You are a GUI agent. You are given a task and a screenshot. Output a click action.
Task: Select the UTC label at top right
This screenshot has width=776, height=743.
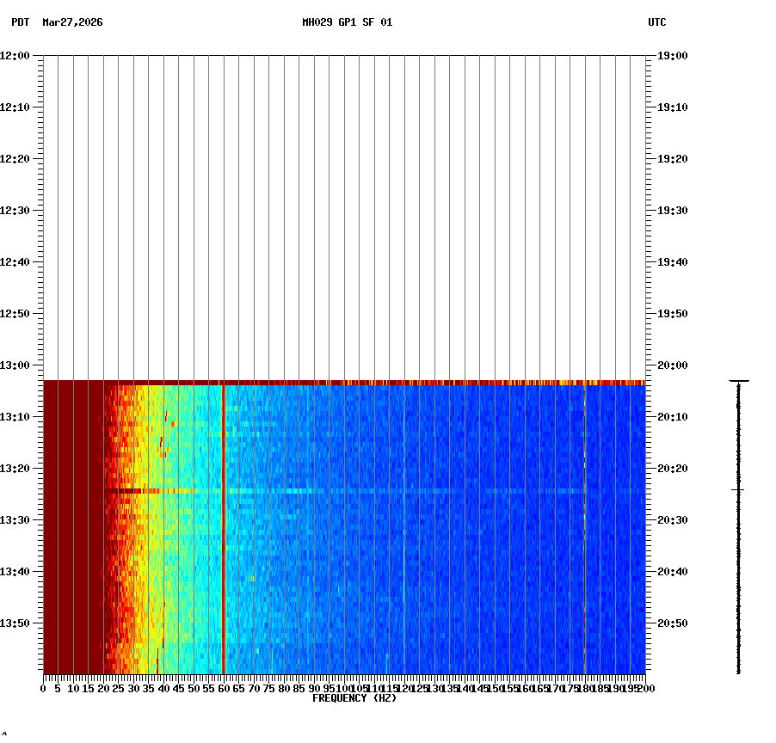coord(658,24)
